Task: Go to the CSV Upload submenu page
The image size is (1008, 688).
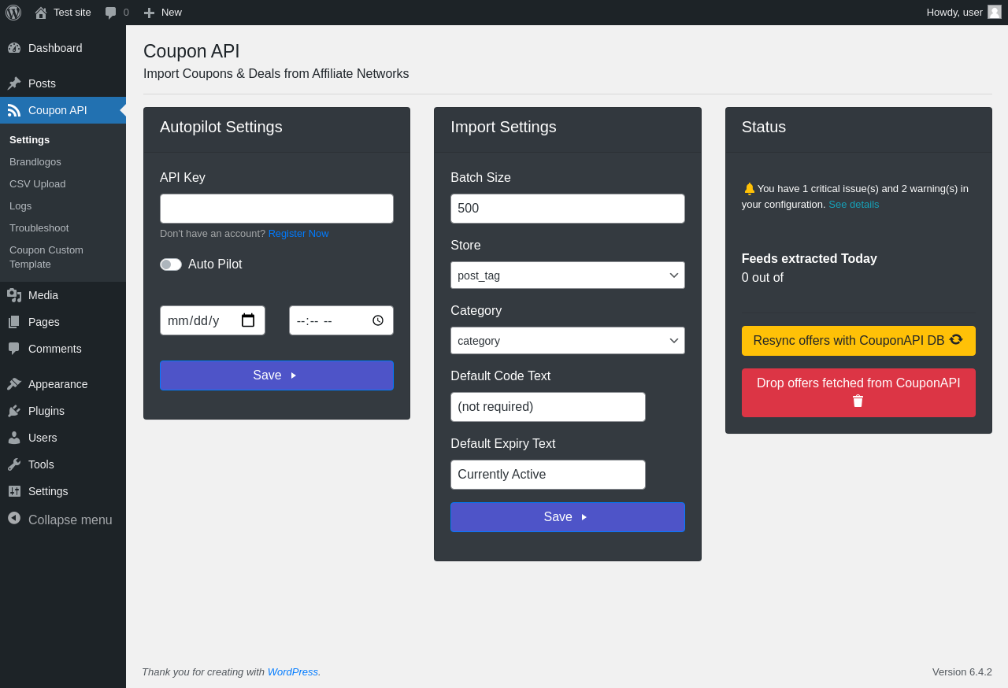Action: [37, 184]
